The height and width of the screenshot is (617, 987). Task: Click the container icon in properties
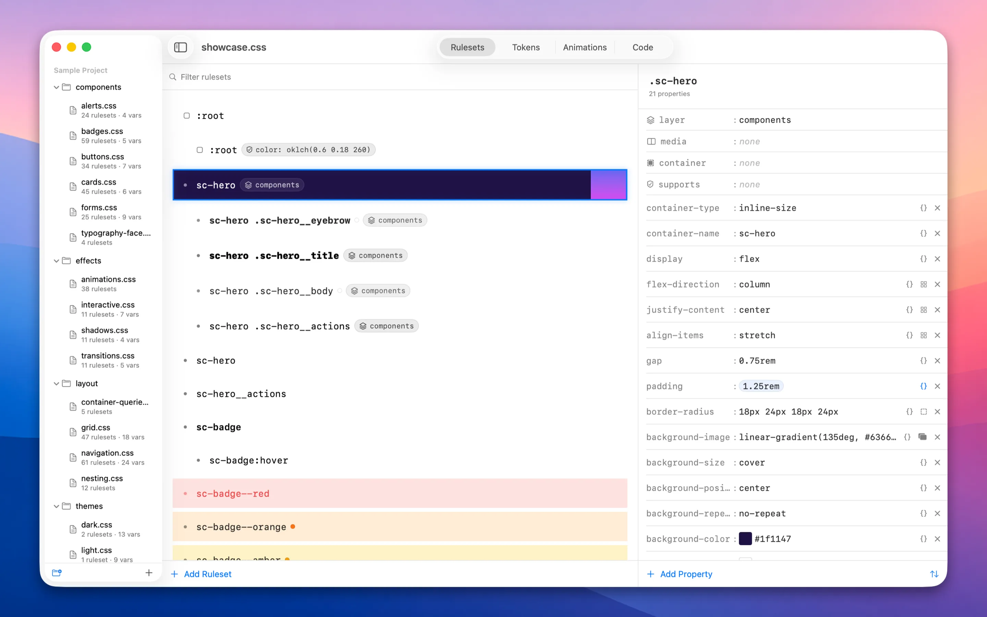[650, 163]
